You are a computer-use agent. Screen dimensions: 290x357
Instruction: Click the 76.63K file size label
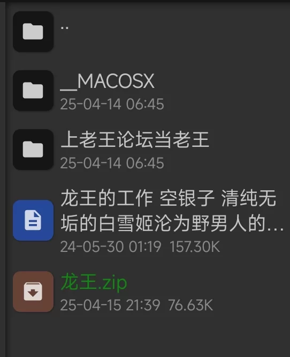point(190,305)
